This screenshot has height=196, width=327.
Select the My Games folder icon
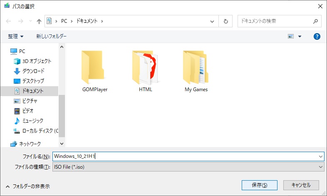tap(196, 68)
